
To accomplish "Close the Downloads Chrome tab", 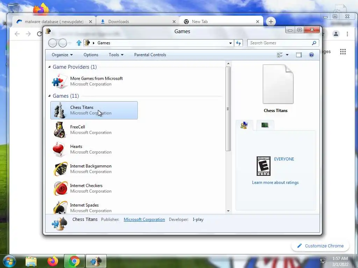I will pos(174,22).
